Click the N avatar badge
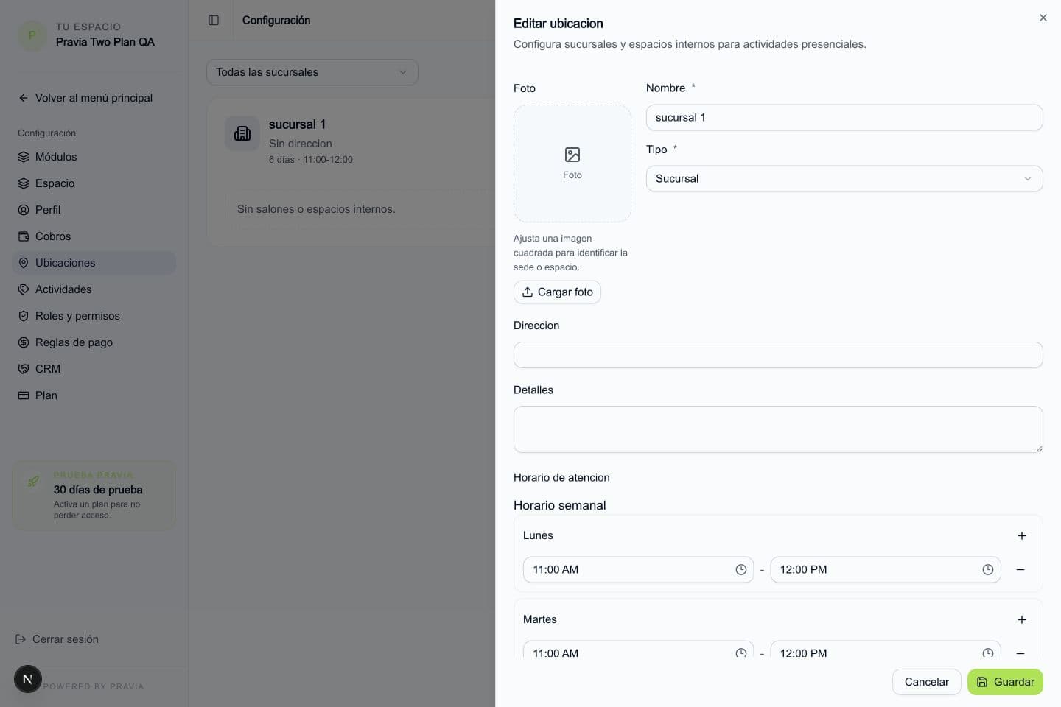Image resolution: width=1061 pixels, height=707 pixels. point(28,679)
